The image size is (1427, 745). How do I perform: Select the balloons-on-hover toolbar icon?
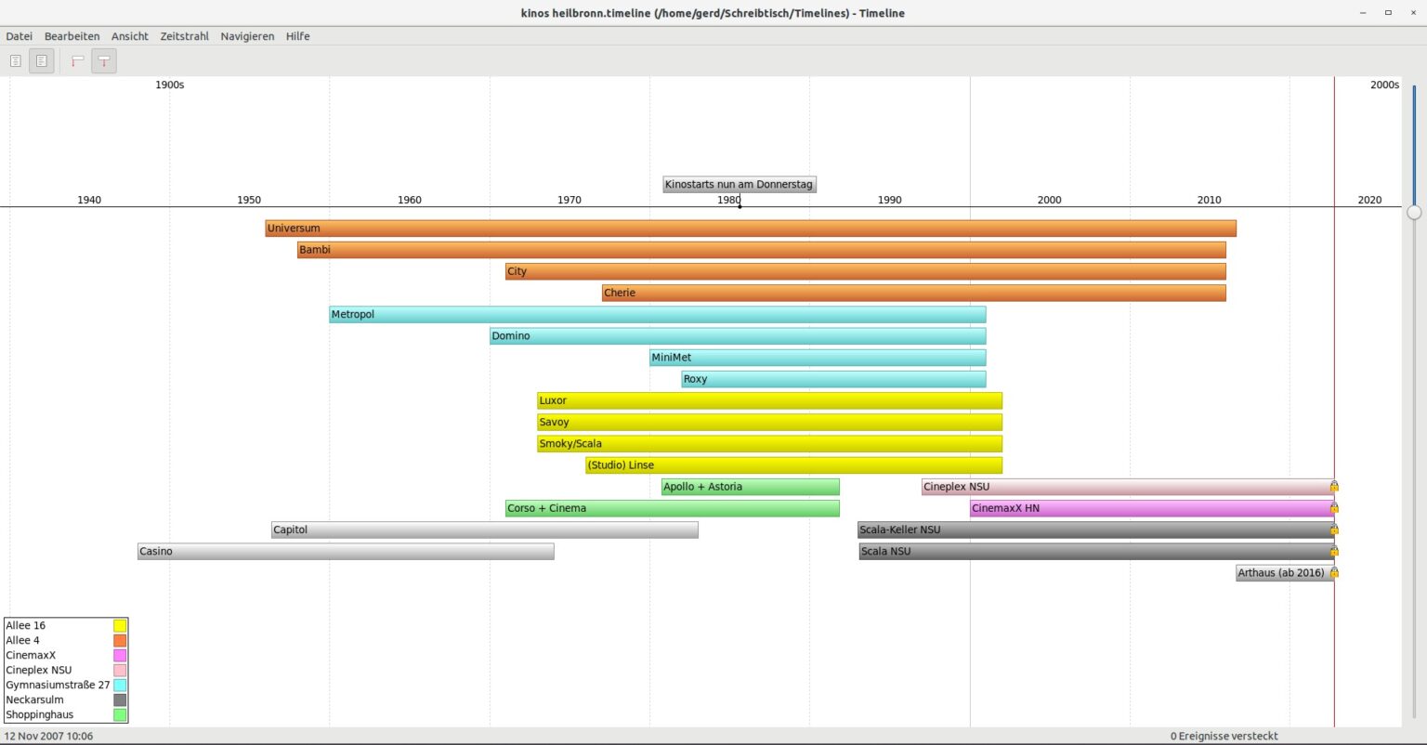[76, 60]
